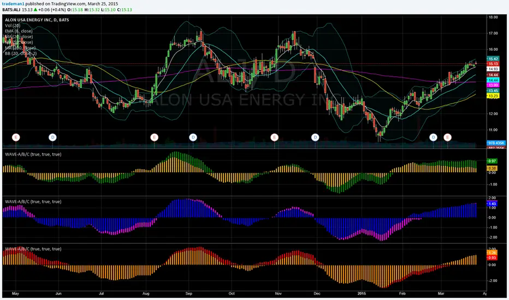509x300 pixels.
Task: Select WAVE-A/B/C label in the blue-magenta pane
Action: pyautogui.click(x=33, y=202)
